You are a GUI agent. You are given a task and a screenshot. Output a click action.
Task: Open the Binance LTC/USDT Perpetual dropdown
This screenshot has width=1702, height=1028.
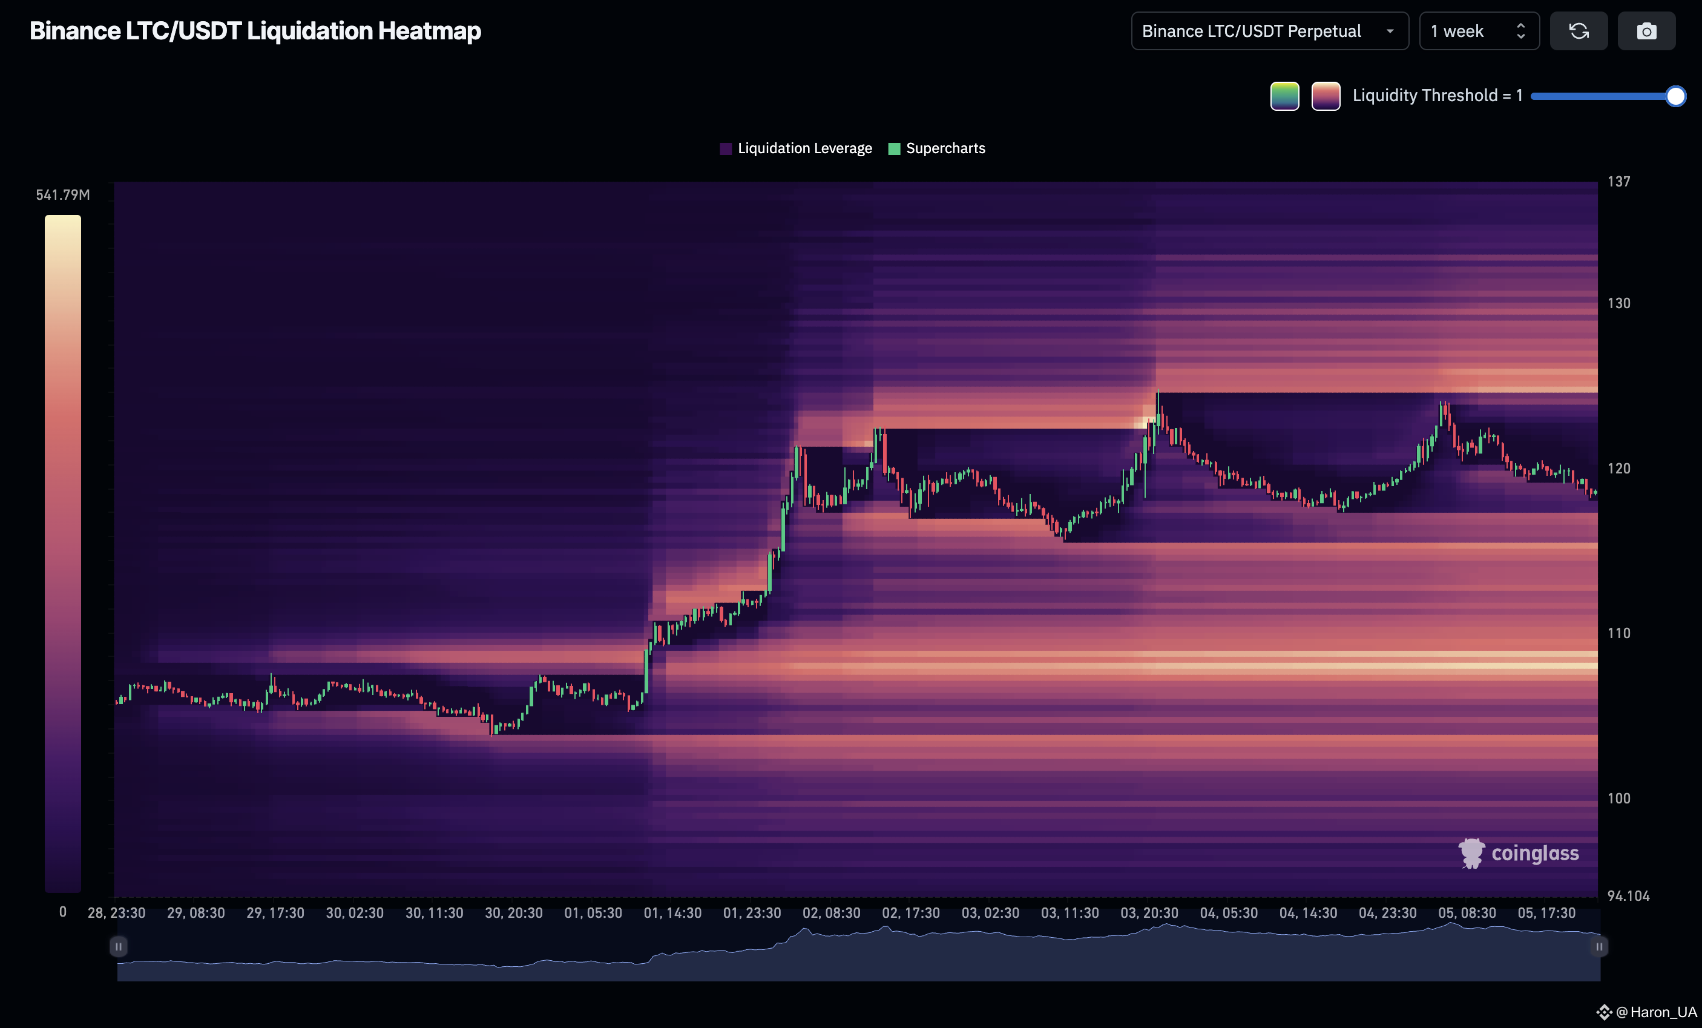click(x=1270, y=31)
